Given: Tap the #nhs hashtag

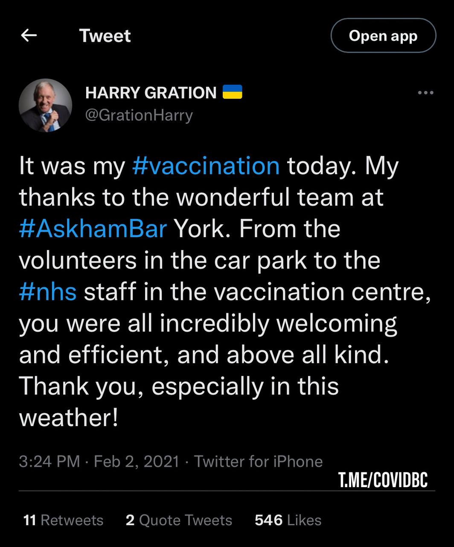Looking at the screenshot, I should pos(48,292).
